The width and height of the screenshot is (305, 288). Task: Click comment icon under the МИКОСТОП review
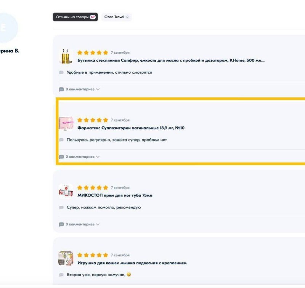tap(61, 224)
